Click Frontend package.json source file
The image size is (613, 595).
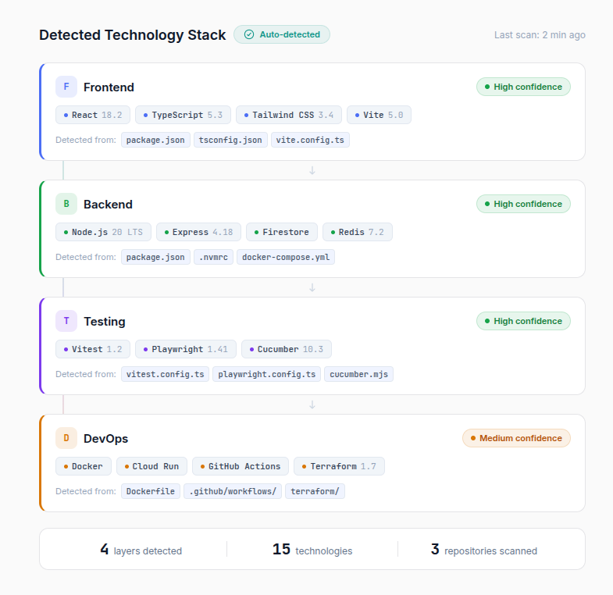coord(155,140)
